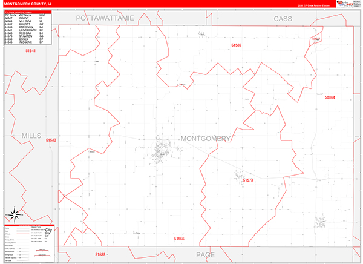Viewport: 363px width, 264px height.
Task: Click the ZIP Code locator table red header
Action: pos(28,12)
